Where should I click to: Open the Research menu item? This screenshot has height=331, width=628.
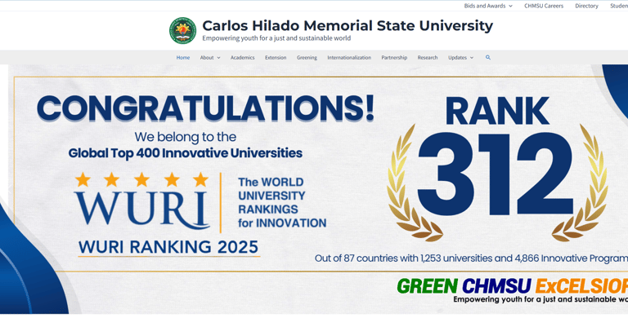(428, 58)
